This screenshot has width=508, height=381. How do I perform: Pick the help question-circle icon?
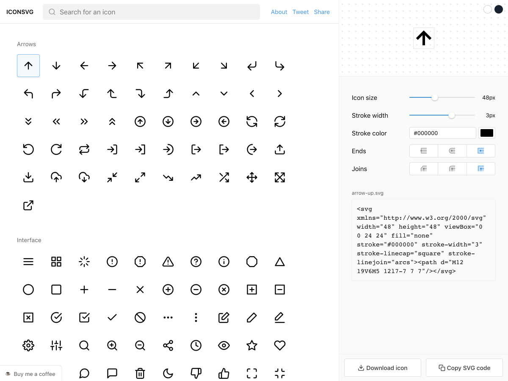196,262
